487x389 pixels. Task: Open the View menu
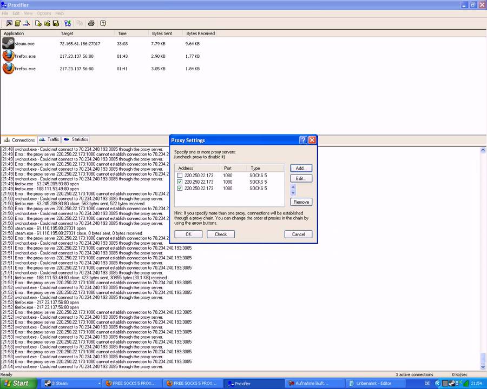[x=28, y=14]
